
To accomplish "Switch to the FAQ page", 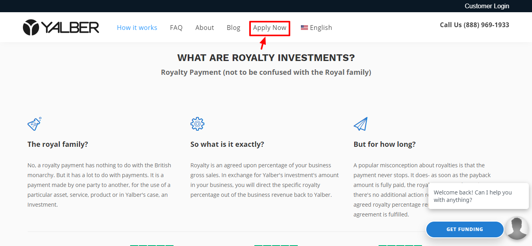I will pos(176,27).
